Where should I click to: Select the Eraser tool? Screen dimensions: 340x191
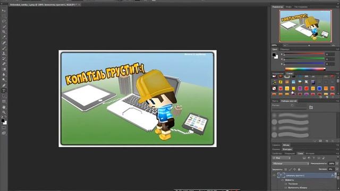[x=4, y=64]
